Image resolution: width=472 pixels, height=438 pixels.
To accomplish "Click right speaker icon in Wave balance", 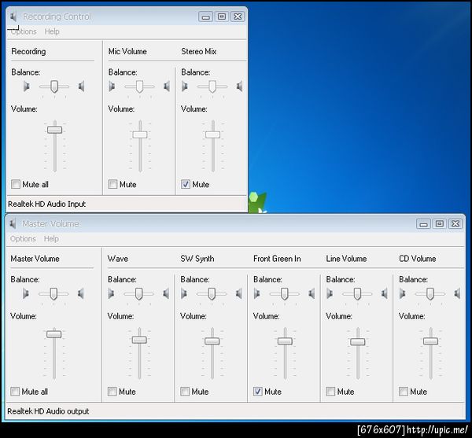I will coord(166,293).
